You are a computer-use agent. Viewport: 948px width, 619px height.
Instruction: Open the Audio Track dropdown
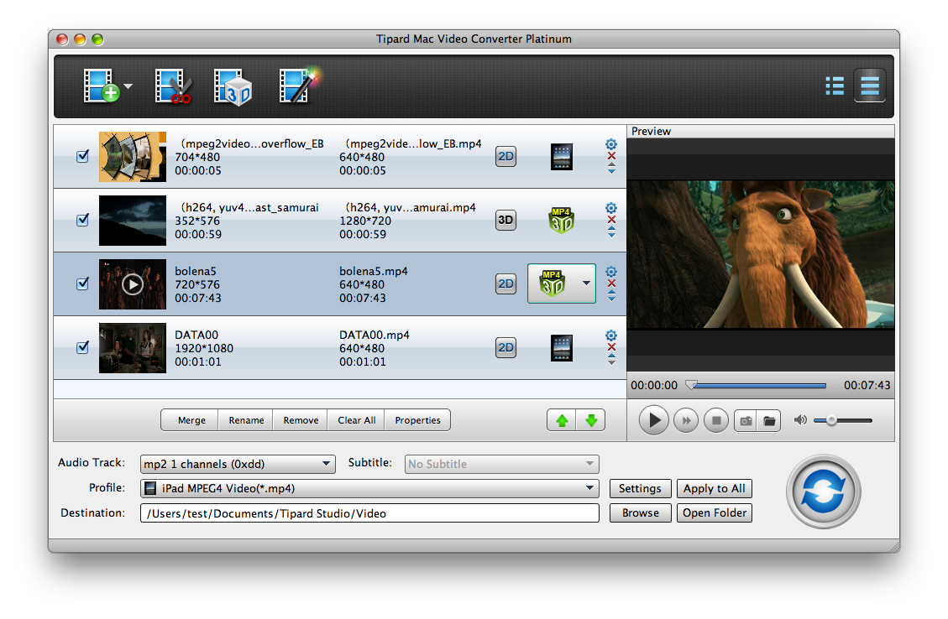click(x=238, y=464)
